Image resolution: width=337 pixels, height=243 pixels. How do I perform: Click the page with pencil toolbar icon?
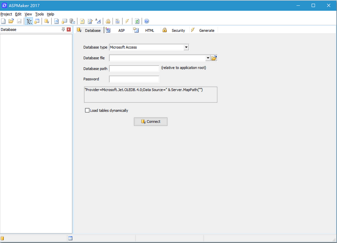pyautogui.click(x=90, y=21)
